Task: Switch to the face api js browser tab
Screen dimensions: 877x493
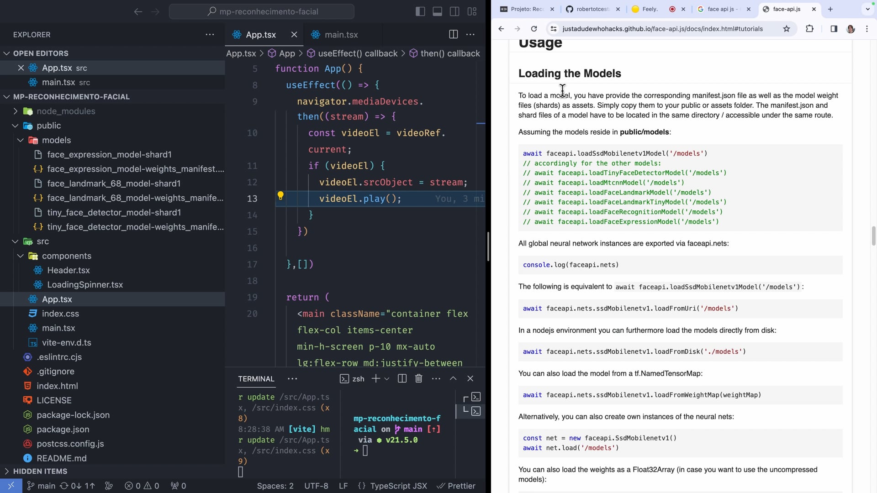Action: click(720, 9)
